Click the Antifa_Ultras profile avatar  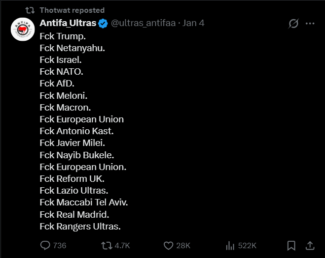[22, 30]
